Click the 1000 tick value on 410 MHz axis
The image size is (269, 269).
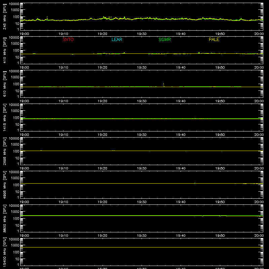pyautogui.click(x=15, y=44)
